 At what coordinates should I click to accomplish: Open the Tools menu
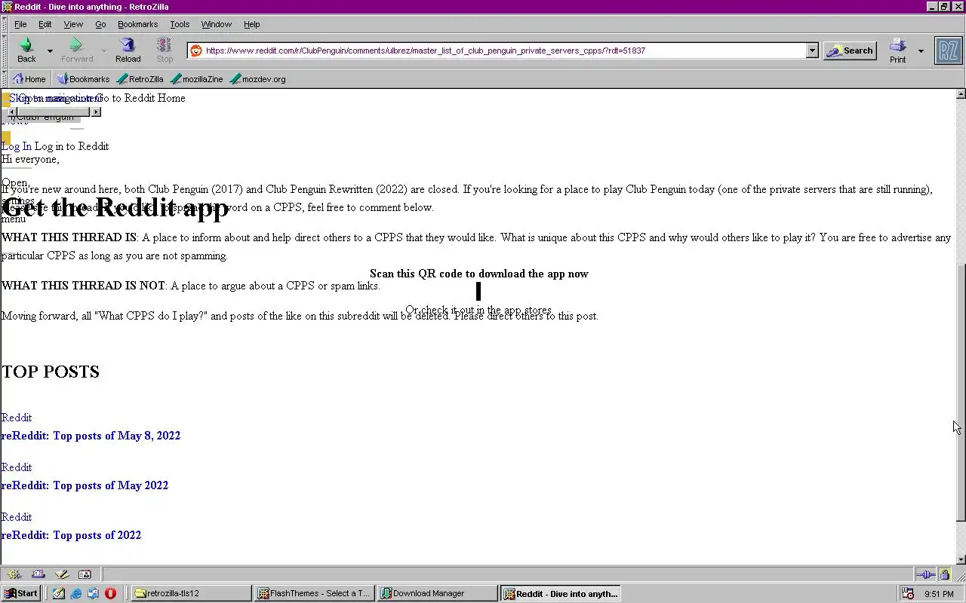coord(180,24)
